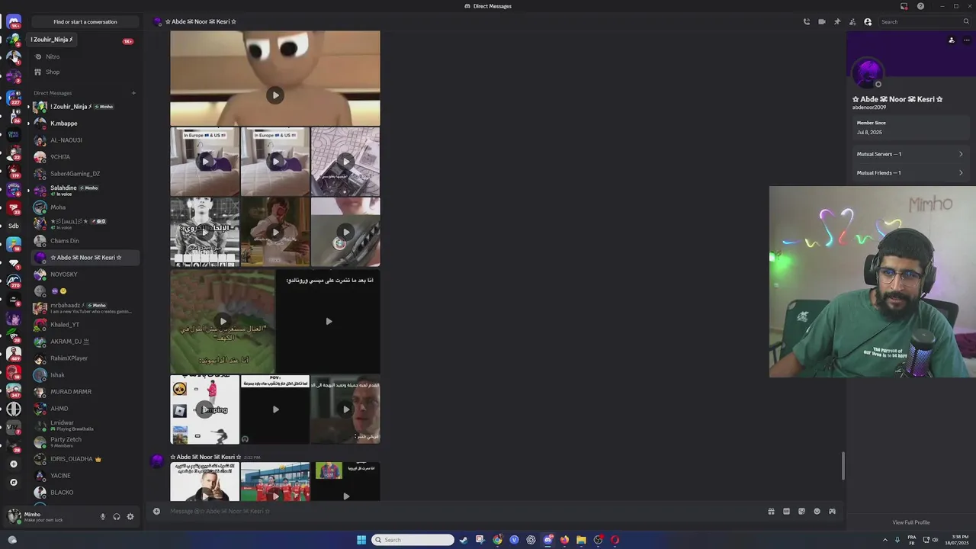This screenshot has height=549, width=976.
Task: Open DM with AL-NAOU3I
Action: 85,140
